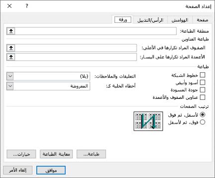Click into the منطقة الطباعة input field
The image size is (215, 178).
pyautogui.click(x=96, y=31)
